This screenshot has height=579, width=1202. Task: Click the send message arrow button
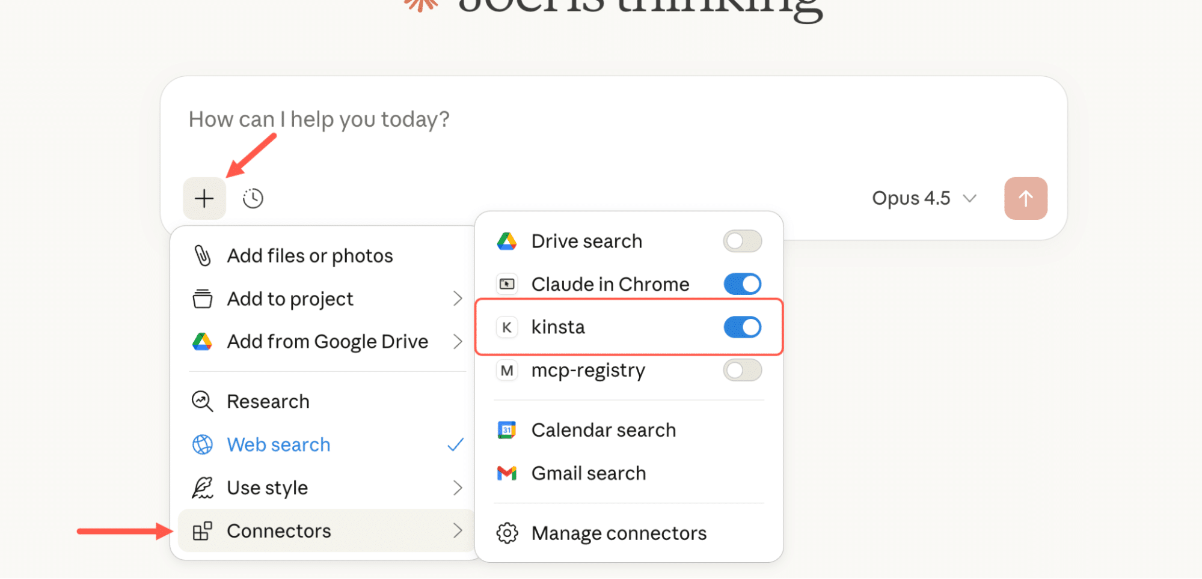(x=1025, y=198)
